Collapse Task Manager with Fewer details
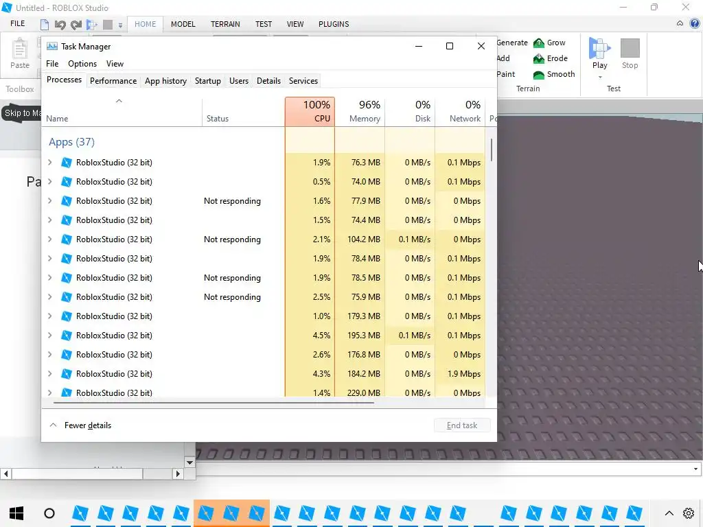Image resolution: width=703 pixels, height=527 pixels. click(x=81, y=425)
